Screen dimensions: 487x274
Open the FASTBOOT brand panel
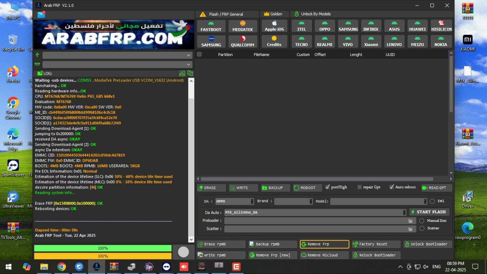click(211, 26)
